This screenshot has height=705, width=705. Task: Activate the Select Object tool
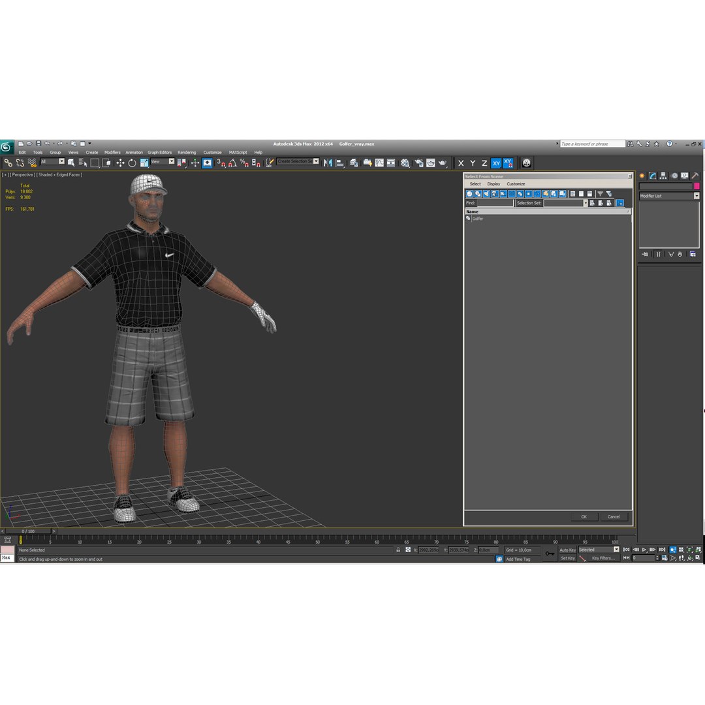(71, 163)
